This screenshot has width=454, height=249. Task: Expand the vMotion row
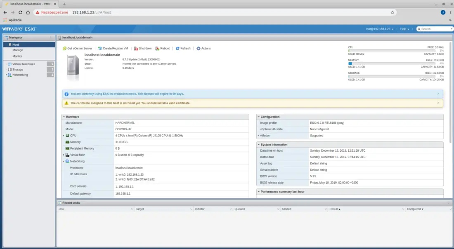258,136
